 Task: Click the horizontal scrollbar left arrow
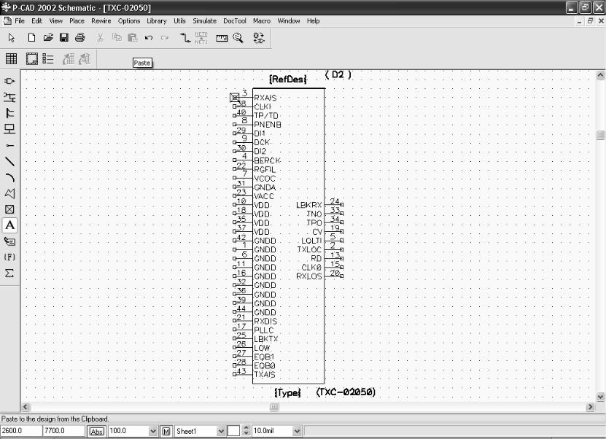click(x=26, y=406)
